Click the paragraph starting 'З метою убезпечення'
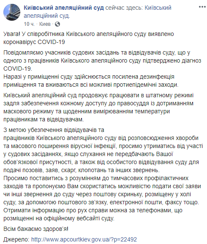Viewport: 207px width, 244px height. tap(103, 150)
